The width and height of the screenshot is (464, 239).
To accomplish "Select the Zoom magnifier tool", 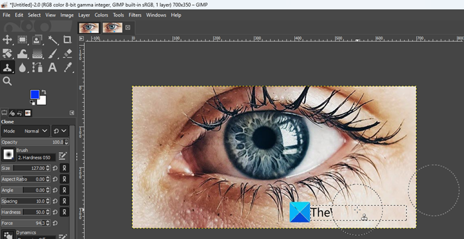I will pos(7,81).
